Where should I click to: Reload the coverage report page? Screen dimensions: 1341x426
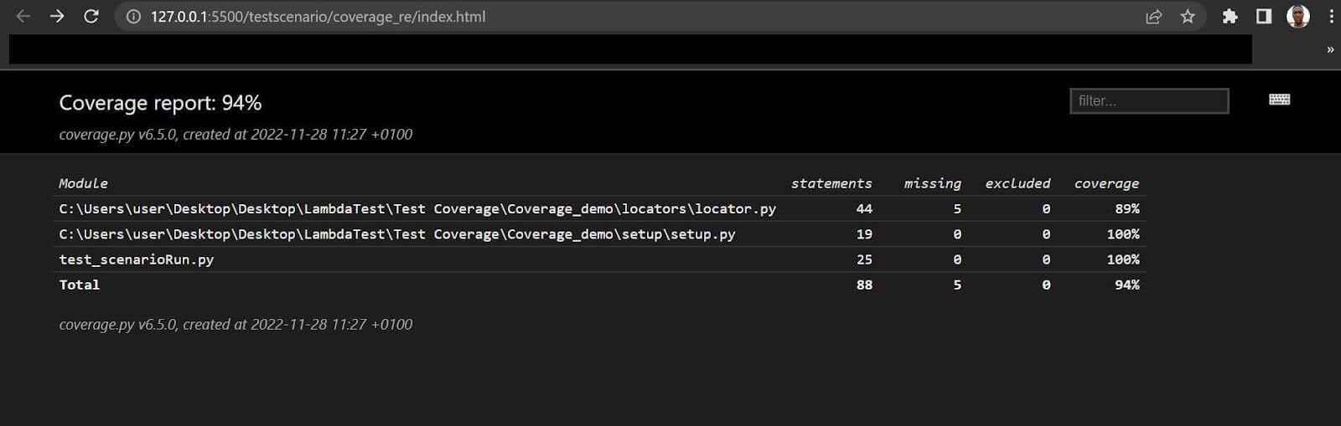click(91, 16)
